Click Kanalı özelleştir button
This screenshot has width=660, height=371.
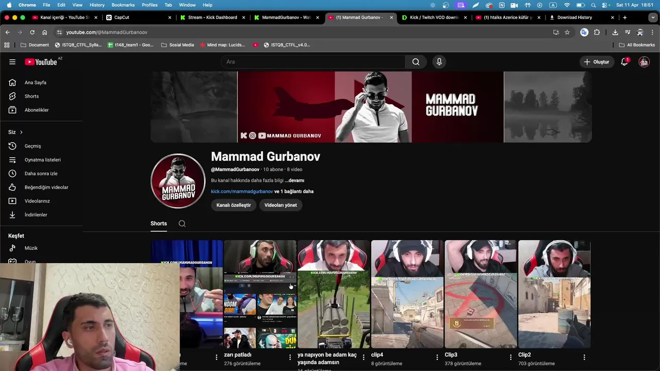pyautogui.click(x=234, y=205)
